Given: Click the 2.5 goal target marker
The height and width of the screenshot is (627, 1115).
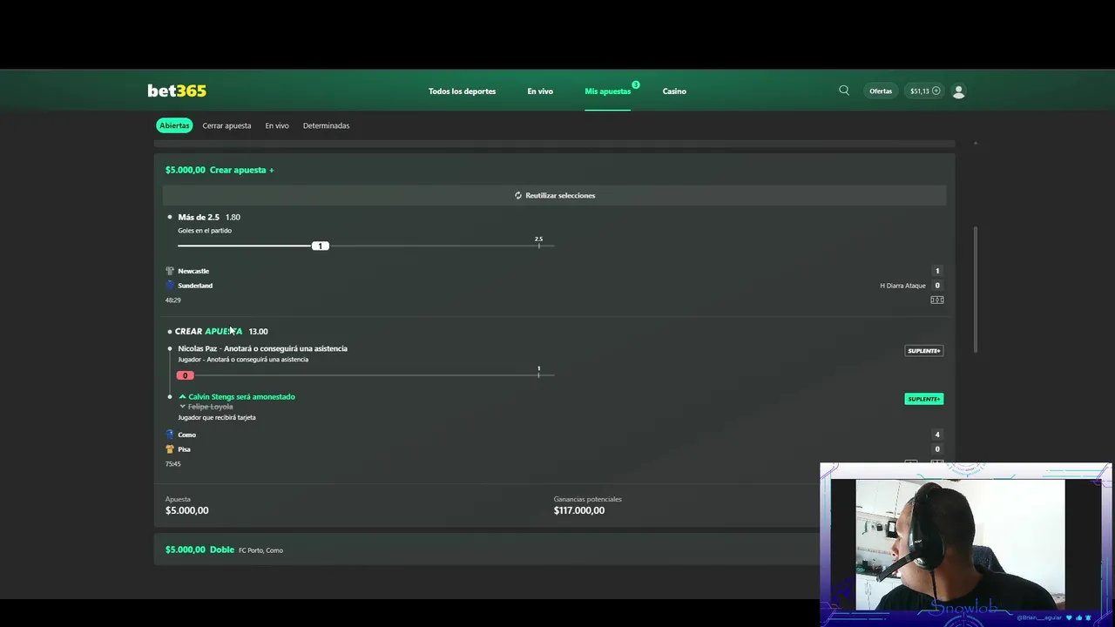Looking at the screenshot, I should [x=538, y=242].
